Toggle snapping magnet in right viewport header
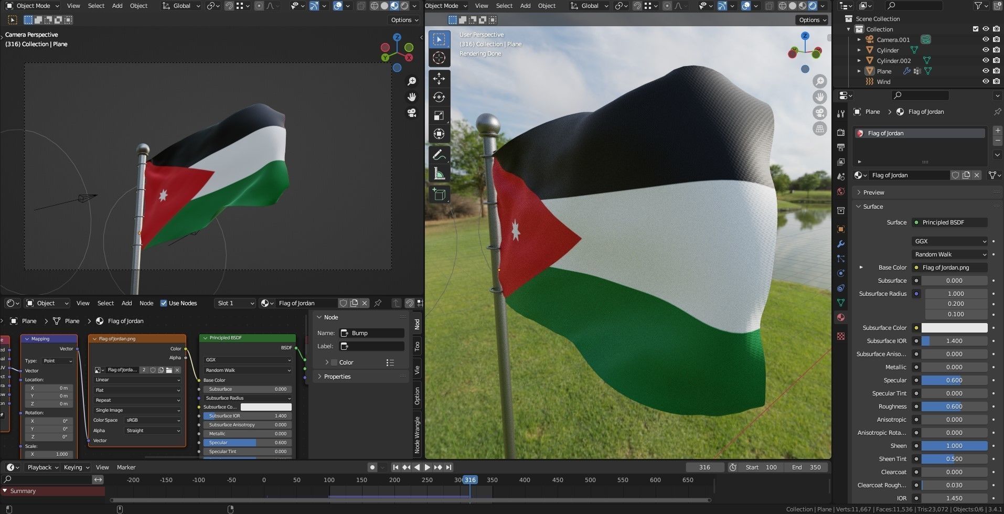The image size is (1004, 514). [638, 6]
